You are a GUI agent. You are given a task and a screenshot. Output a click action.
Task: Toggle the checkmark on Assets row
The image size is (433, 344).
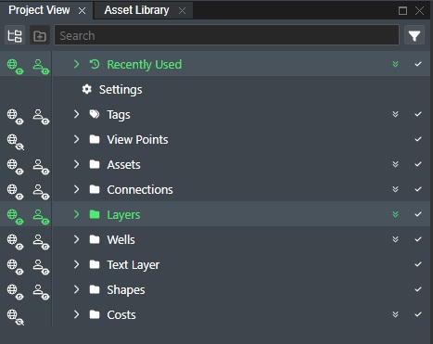point(418,164)
